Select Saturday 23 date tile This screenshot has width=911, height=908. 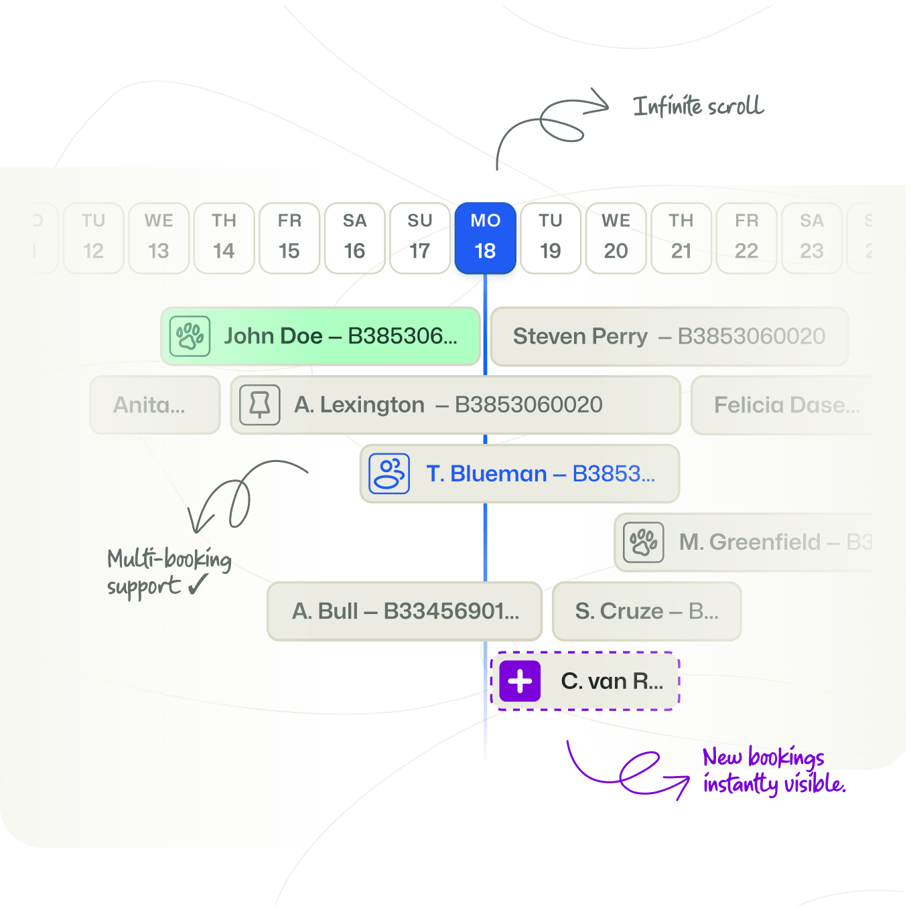tap(812, 238)
